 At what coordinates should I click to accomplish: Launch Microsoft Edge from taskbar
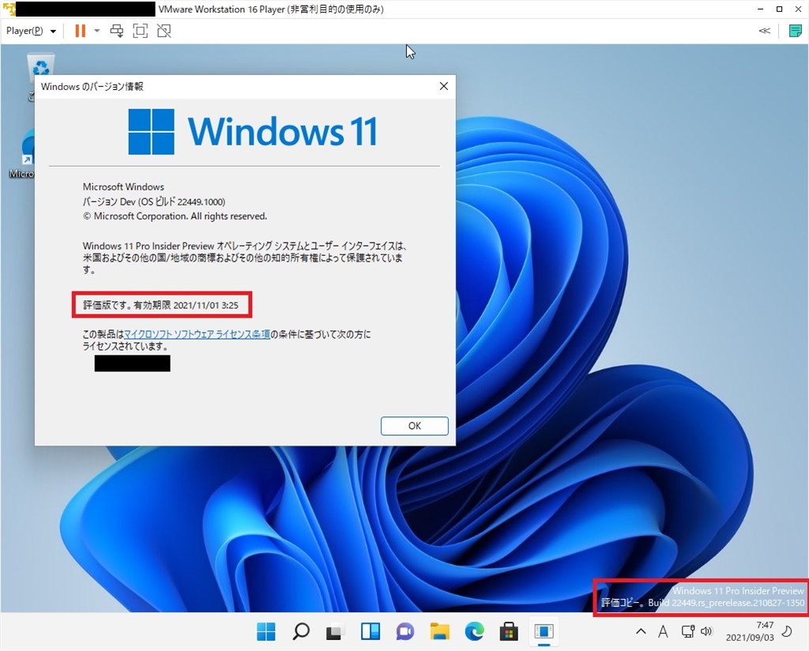(474, 631)
